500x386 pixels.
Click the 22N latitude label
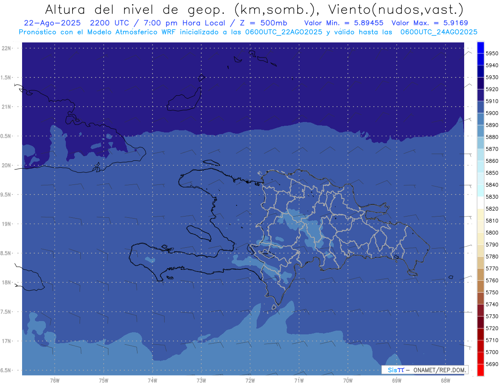[x=7, y=48]
